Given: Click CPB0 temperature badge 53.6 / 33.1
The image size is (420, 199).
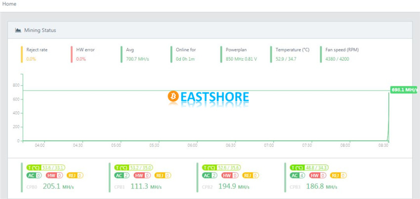Looking at the screenshot, I should pos(46,168).
